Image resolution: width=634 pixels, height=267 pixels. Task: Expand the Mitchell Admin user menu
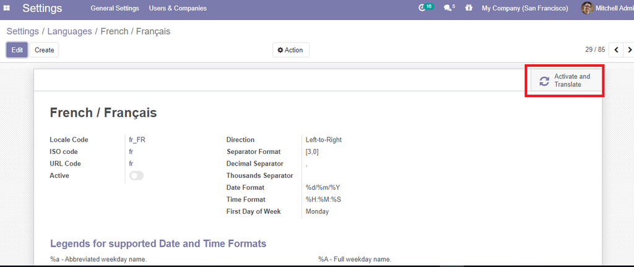[614, 8]
